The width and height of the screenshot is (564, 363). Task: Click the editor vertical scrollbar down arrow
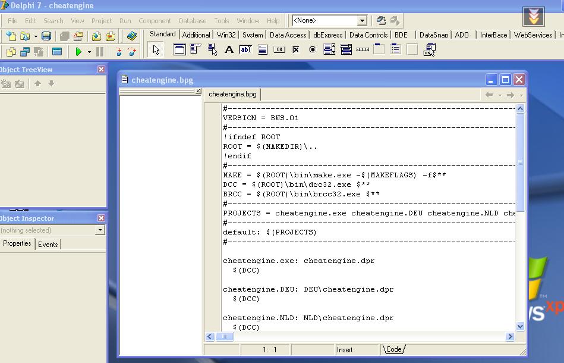(x=521, y=326)
